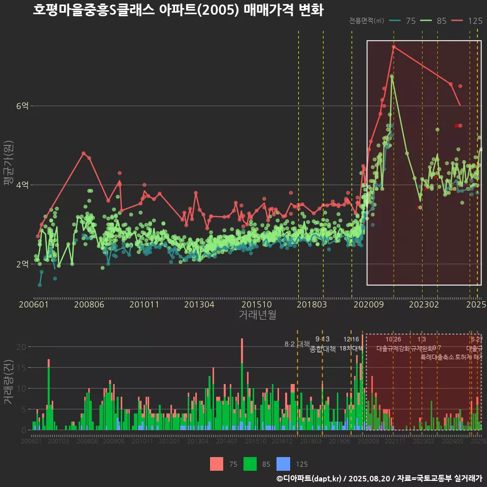The height and width of the screenshot is (487, 487).
Task: Select the red 125 line in top legend
Action: click(x=457, y=20)
